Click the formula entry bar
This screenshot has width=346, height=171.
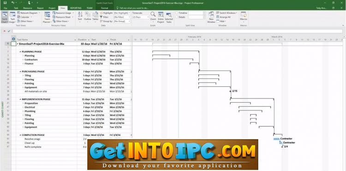178,31
